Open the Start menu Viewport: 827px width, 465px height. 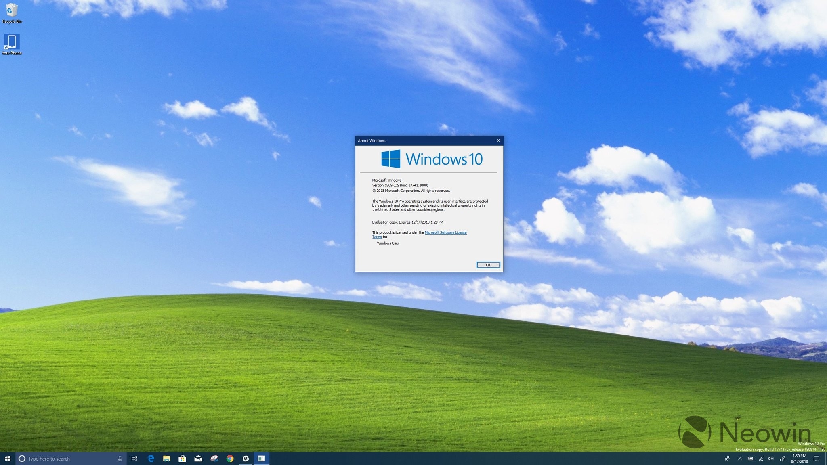pos(7,459)
